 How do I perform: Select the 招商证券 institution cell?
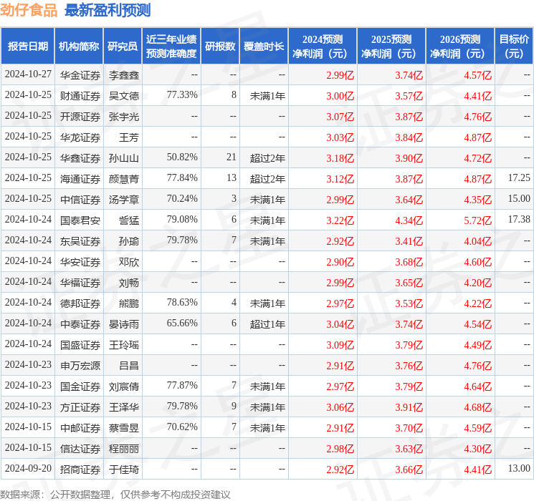coord(80,470)
